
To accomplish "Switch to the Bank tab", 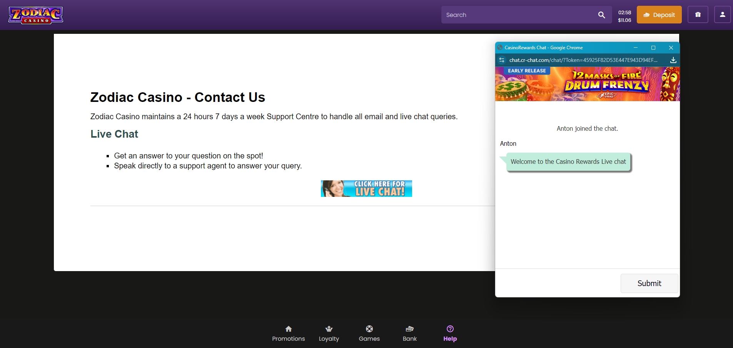I will point(410,334).
